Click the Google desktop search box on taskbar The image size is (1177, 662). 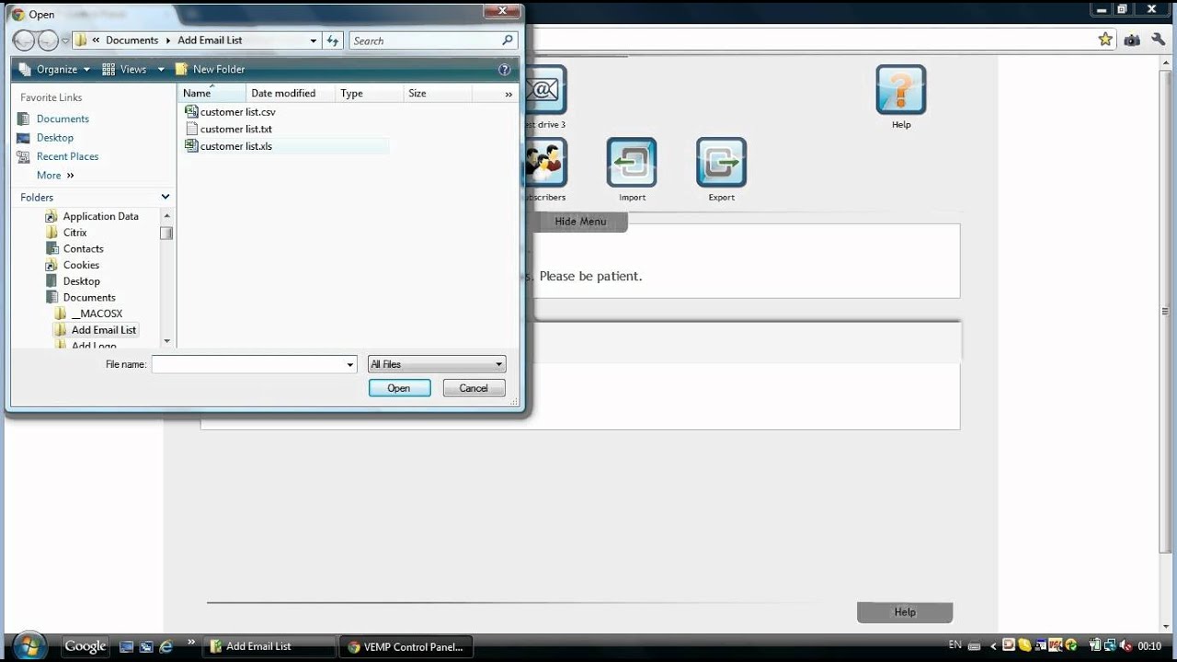(86, 646)
